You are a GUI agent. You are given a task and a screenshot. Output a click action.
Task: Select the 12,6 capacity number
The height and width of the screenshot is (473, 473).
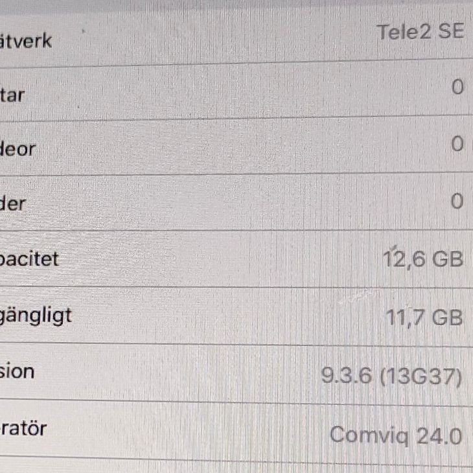pos(402,259)
